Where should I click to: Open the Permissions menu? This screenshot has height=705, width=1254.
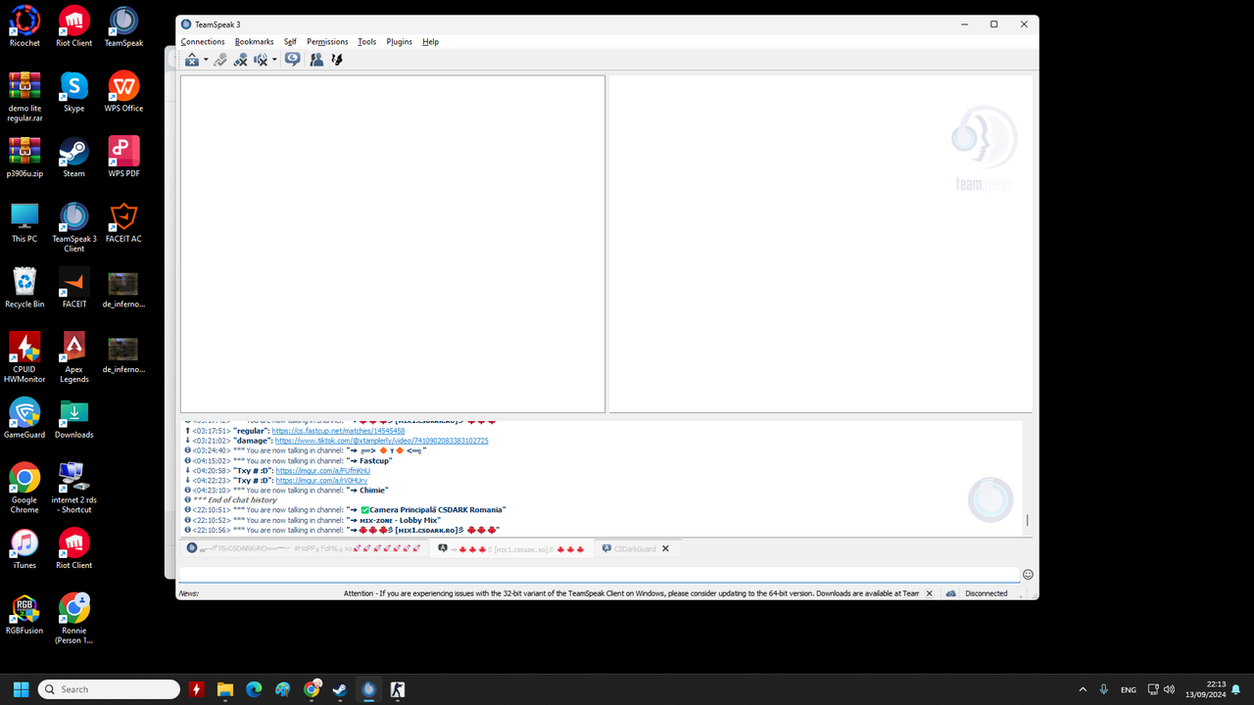coord(327,42)
